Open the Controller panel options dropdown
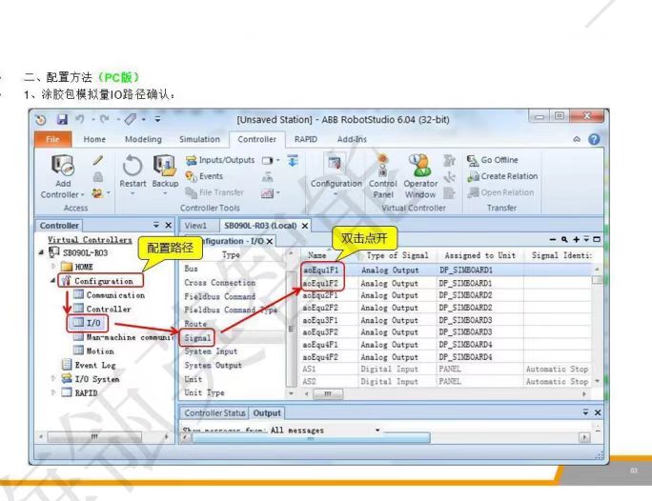The height and width of the screenshot is (501, 652). 156,225
